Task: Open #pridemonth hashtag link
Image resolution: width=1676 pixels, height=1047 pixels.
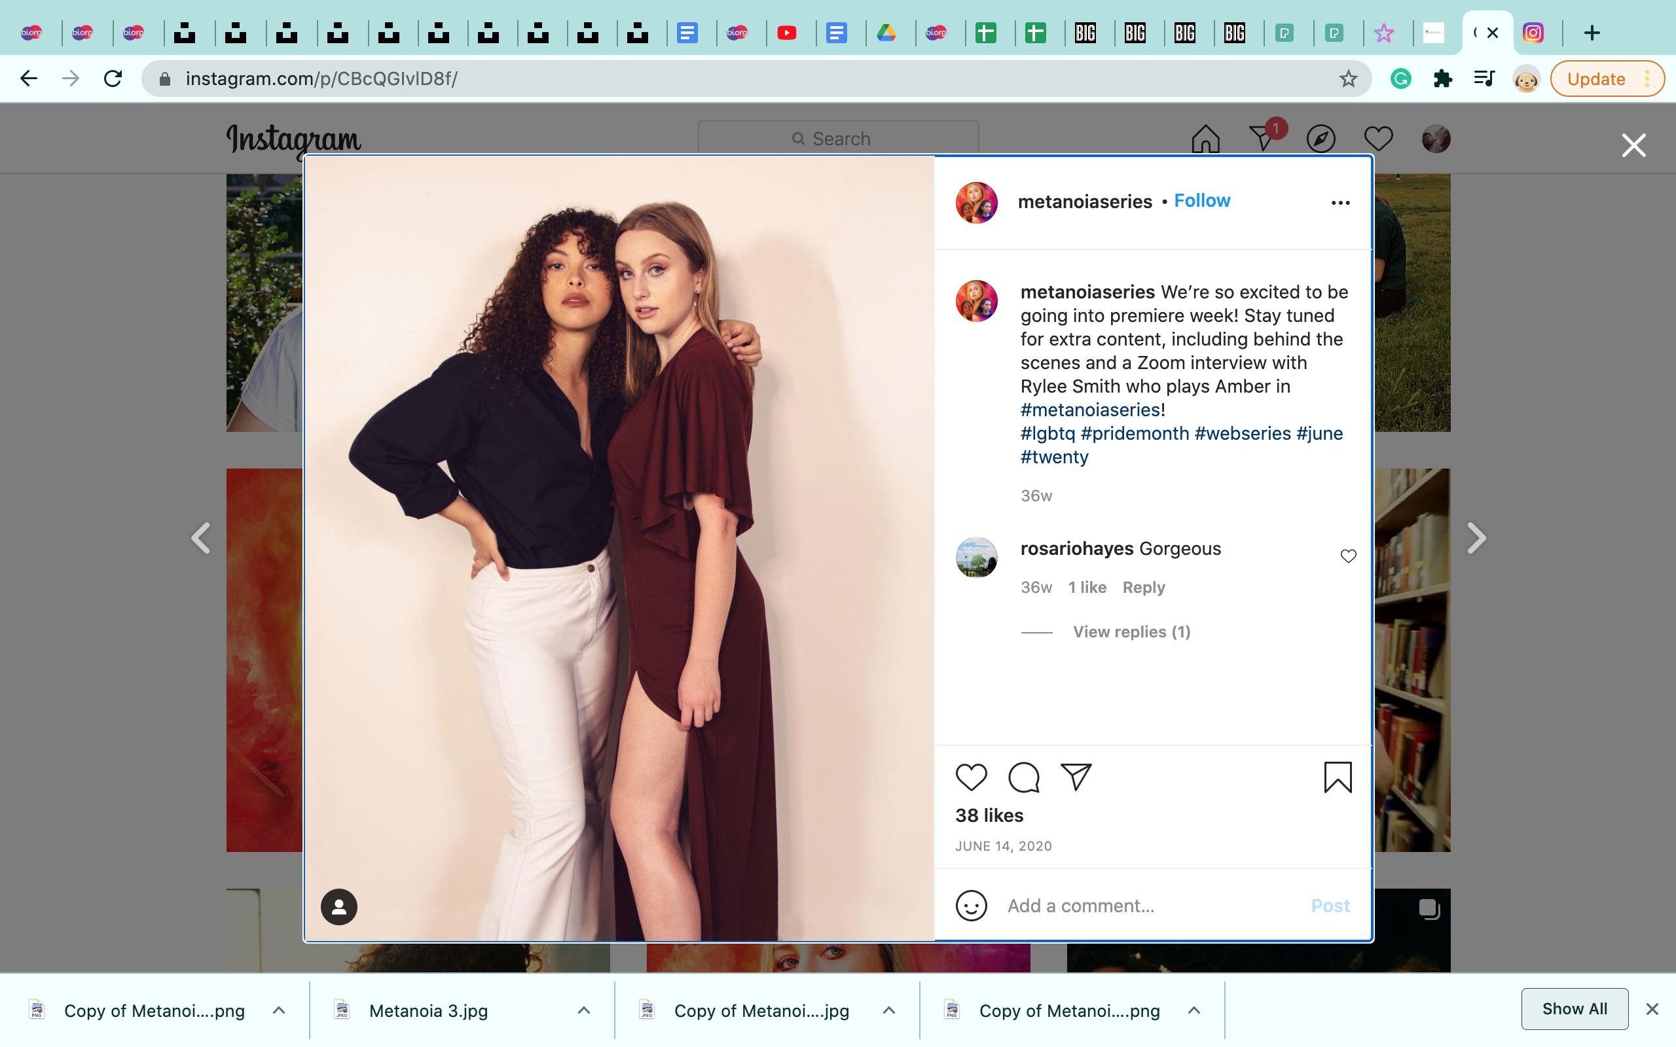Action: [1135, 433]
